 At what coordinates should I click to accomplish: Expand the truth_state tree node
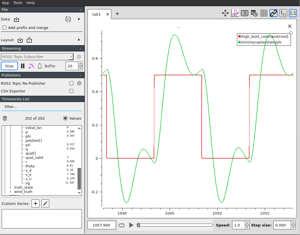coord(11,187)
